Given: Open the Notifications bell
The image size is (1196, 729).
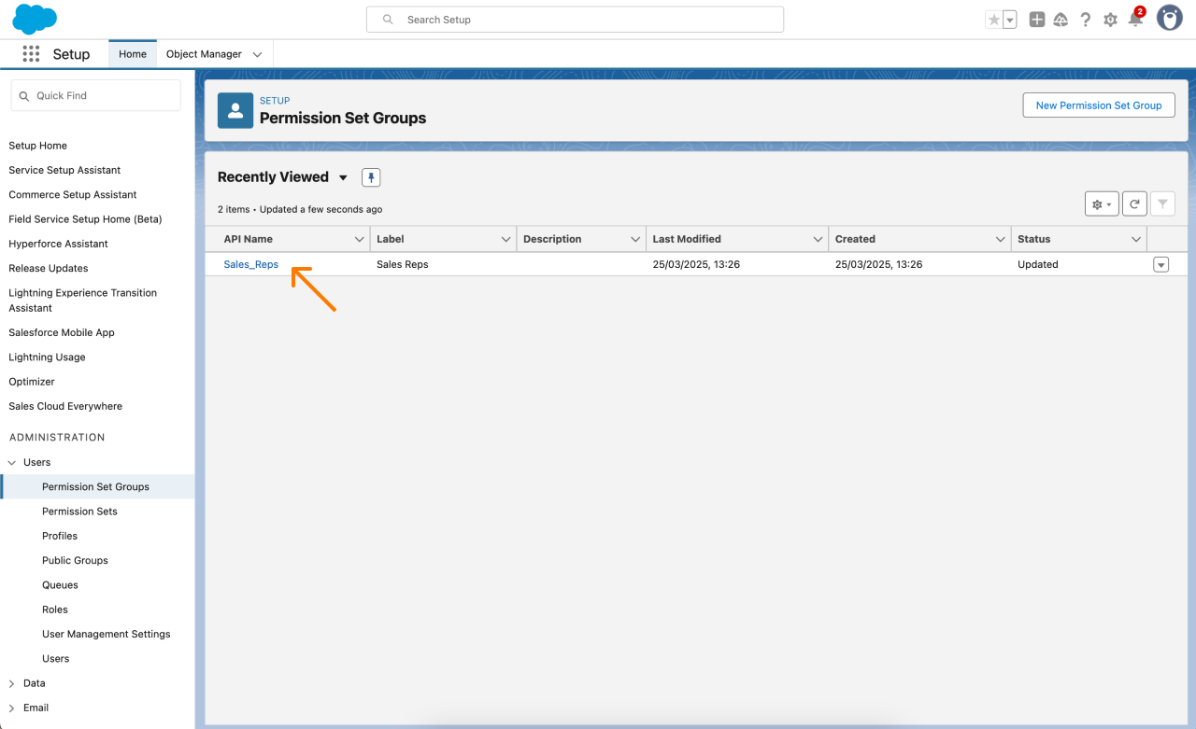Looking at the screenshot, I should coord(1135,20).
